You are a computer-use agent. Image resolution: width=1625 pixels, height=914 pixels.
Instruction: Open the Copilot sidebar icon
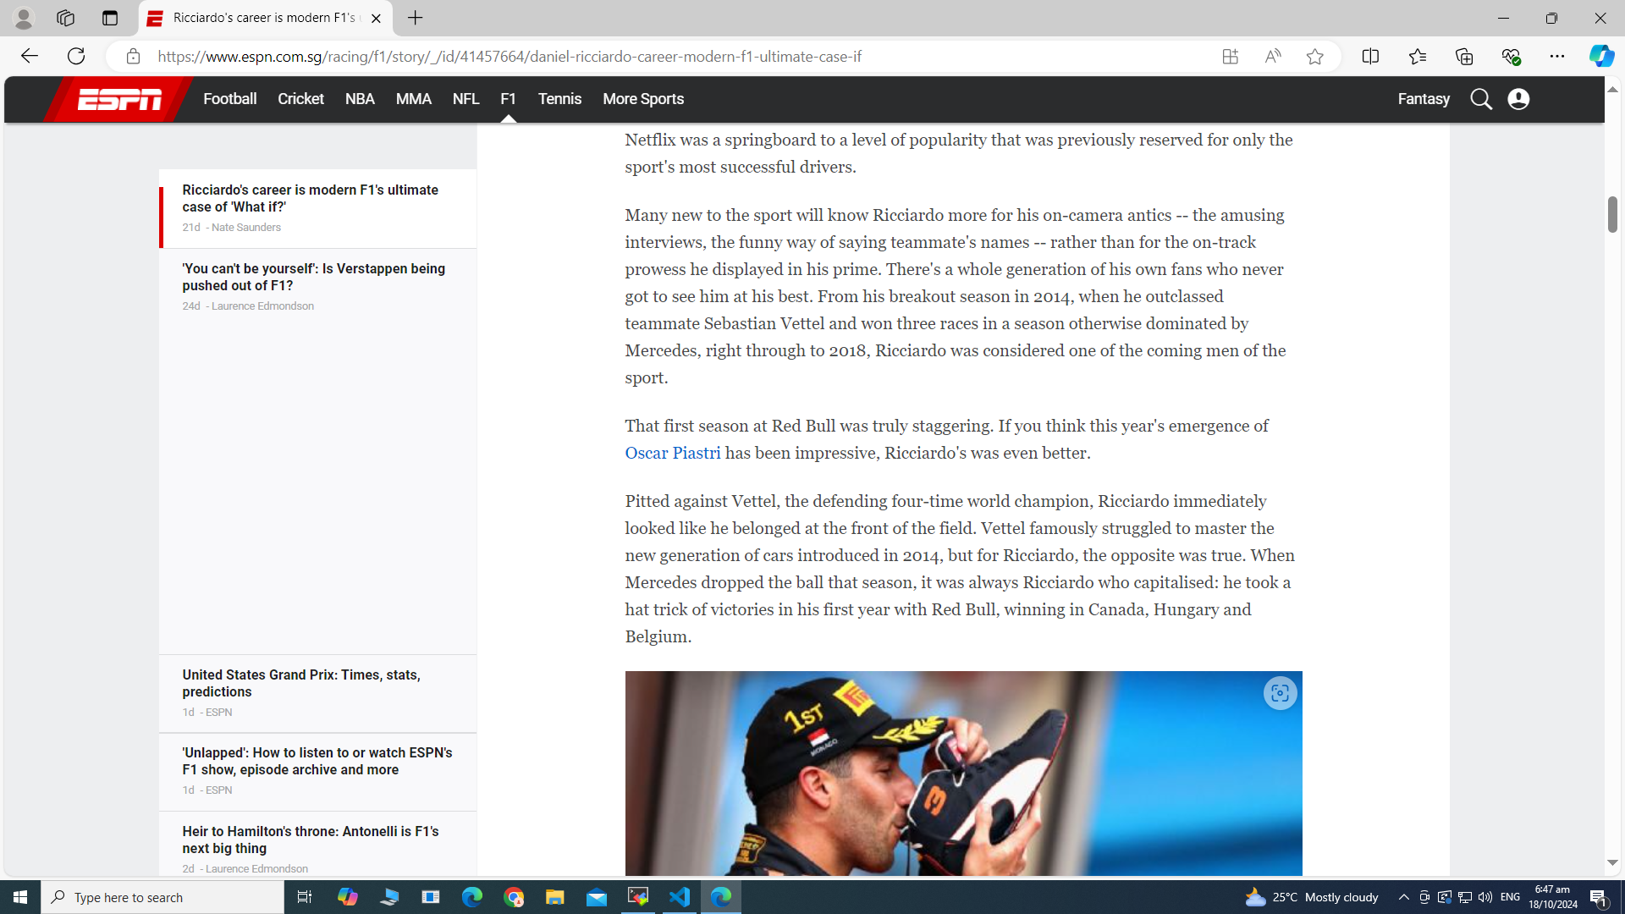[x=1600, y=57]
